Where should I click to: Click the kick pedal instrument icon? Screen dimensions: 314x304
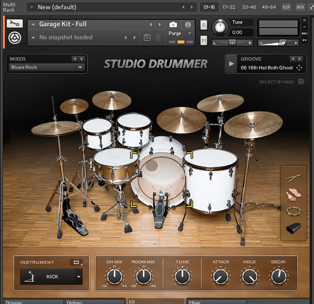coord(30,276)
